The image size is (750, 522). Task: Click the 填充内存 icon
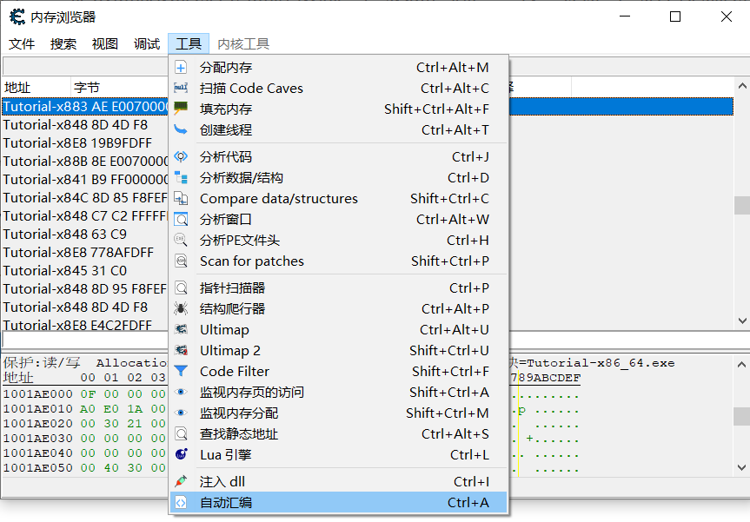pyautogui.click(x=181, y=109)
